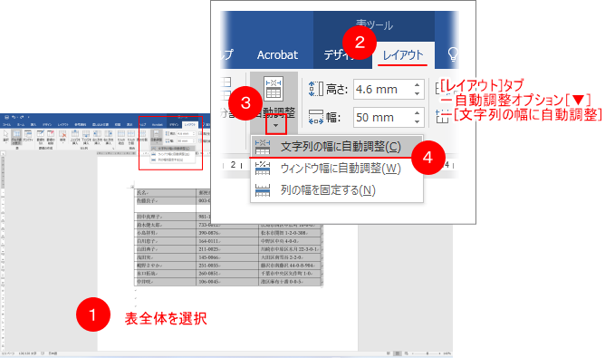
Task: Click the Redo icon in the quick access toolbar
Action: [22, 117]
